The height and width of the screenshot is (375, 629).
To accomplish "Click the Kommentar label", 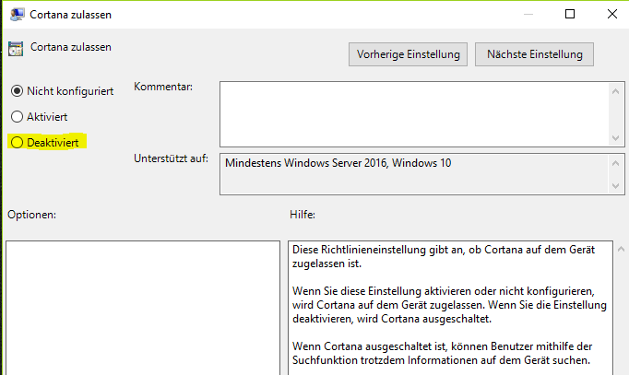I will [x=163, y=87].
